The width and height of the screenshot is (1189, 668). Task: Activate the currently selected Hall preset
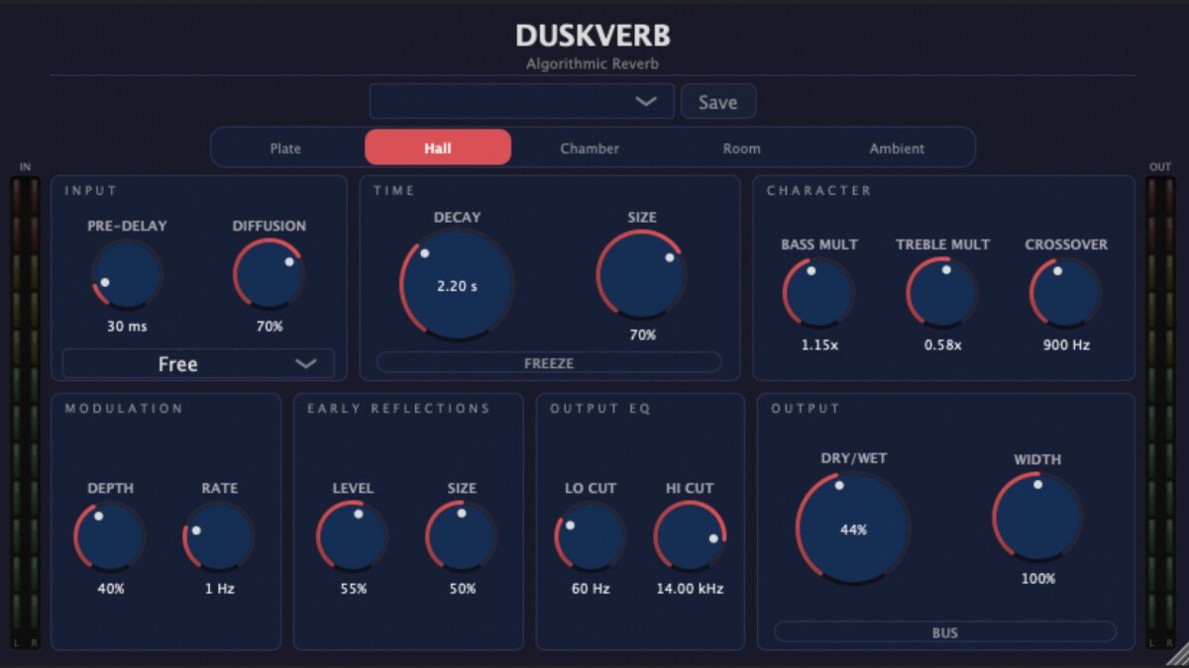[x=438, y=147]
